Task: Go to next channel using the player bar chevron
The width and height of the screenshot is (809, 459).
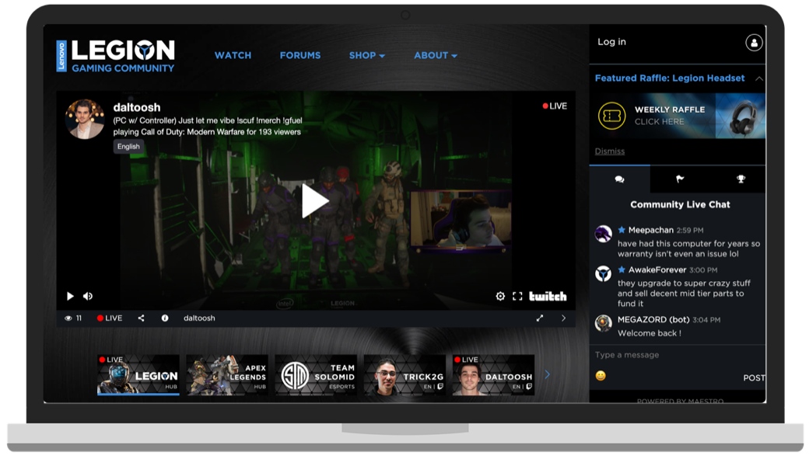Action: [563, 318]
